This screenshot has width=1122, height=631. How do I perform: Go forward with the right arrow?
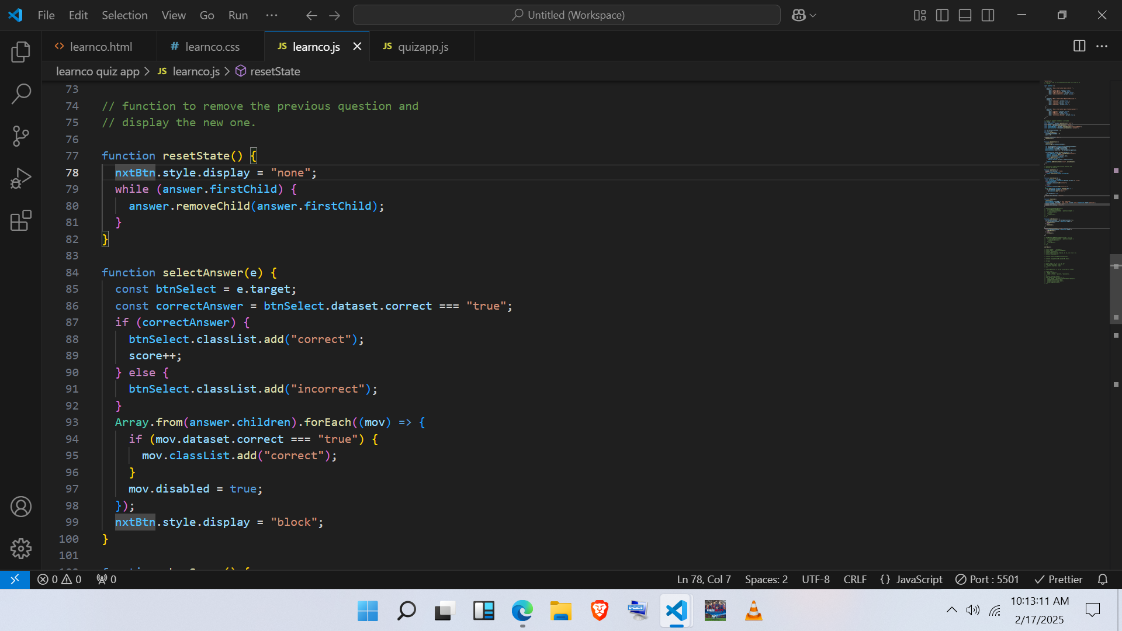[334, 16]
